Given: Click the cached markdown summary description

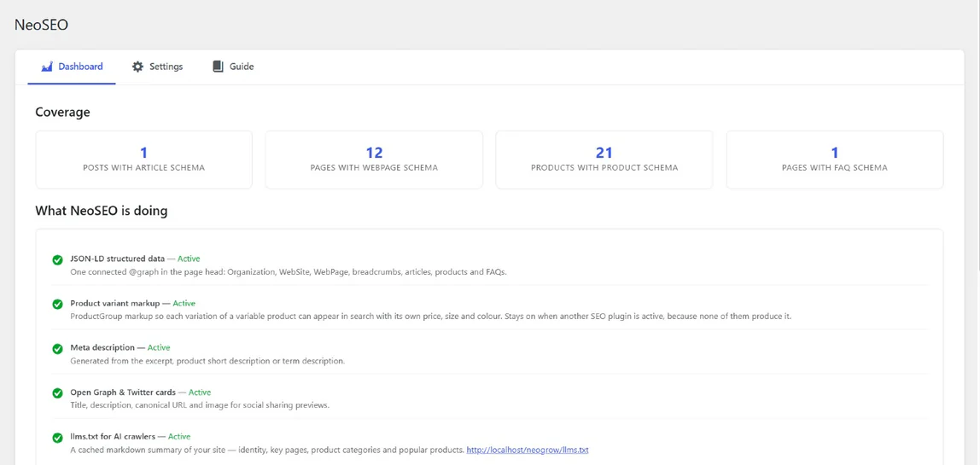Looking at the screenshot, I should click(267, 450).
